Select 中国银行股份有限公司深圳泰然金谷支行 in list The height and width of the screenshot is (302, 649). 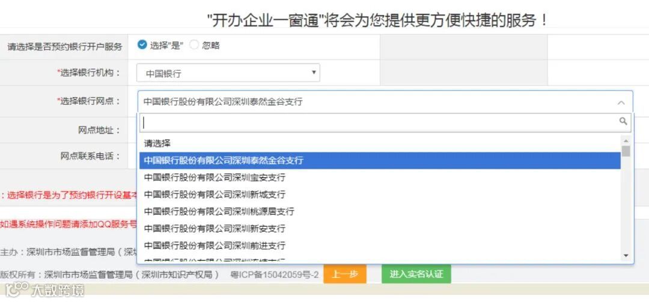coord(380,161)
